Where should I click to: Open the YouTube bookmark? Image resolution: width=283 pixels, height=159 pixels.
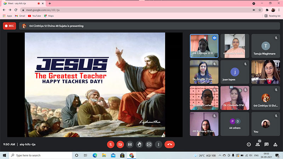(x=34, y=16)
